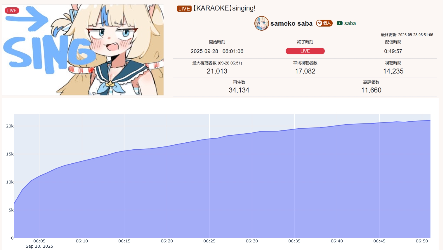Click the peak viewers value 21,013
The height and width of the screenshot is (250, 446).
point(217,71)
